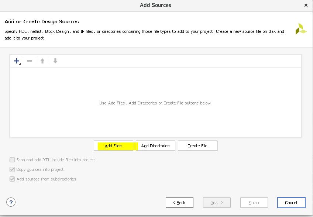This screenshot has height=217, width=313.
Task: Click the Vivado logo icon in header
Action: coord(301,29)
